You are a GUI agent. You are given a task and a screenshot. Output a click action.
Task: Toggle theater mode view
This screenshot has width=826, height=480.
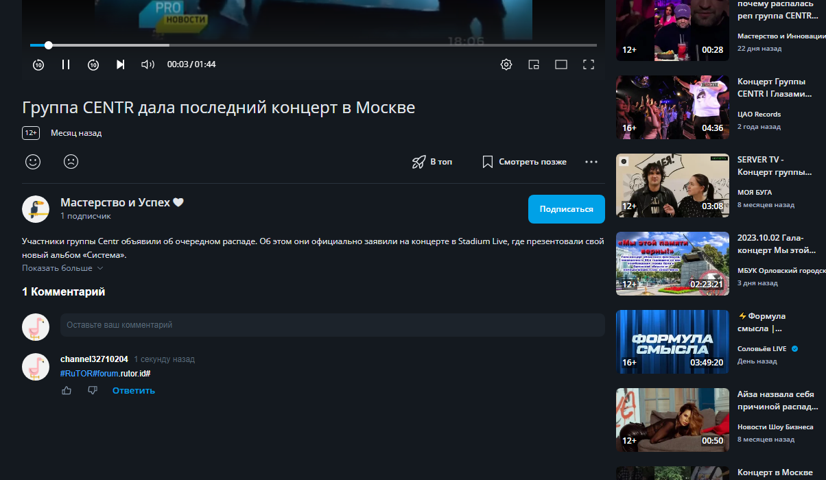(x=561, y=64)
